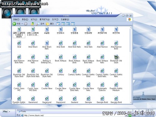
Task: Select the Book Antiqua font icon
Action: coord(61,57)
